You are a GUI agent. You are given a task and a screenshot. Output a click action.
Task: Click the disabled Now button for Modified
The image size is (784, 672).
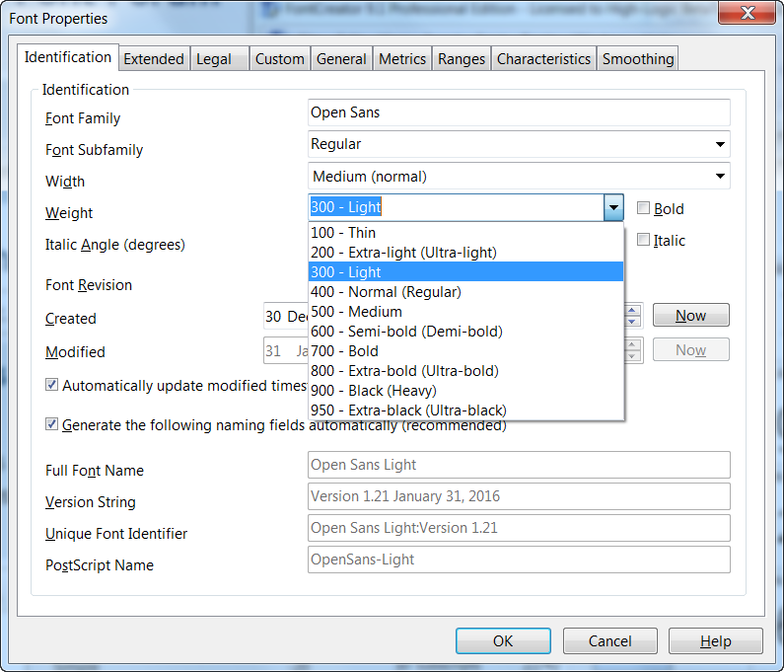click(690, 349)
